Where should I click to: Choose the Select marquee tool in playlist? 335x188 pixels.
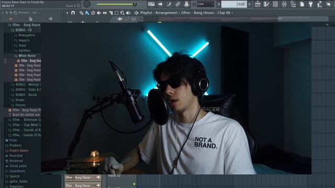(116, 13)
